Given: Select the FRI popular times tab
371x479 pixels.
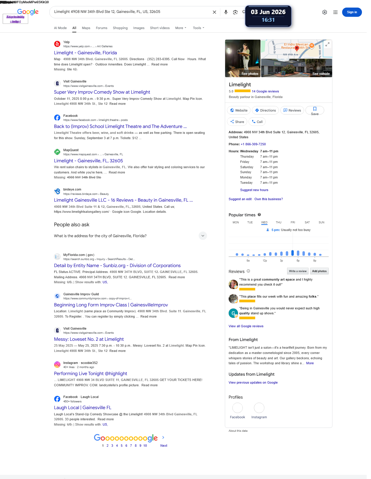Looking at the screenshot, I should [x=293, y=222].
